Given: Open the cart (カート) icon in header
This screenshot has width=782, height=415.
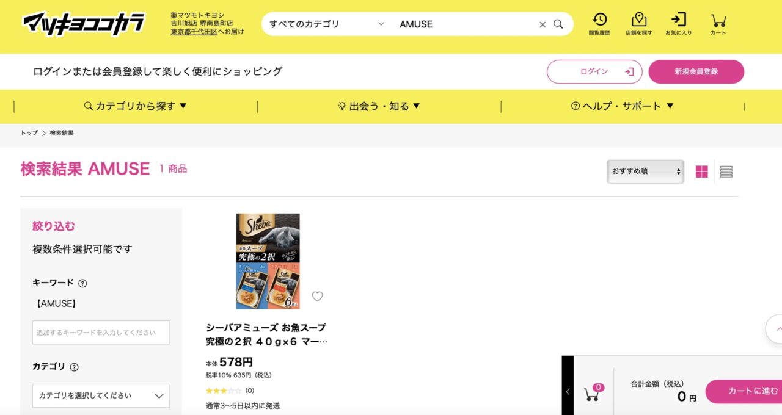Looking at the screenshot, I should tap(718, 24).
